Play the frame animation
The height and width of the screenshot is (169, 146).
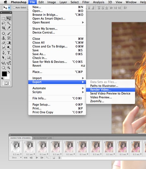(x=37, y=158)
